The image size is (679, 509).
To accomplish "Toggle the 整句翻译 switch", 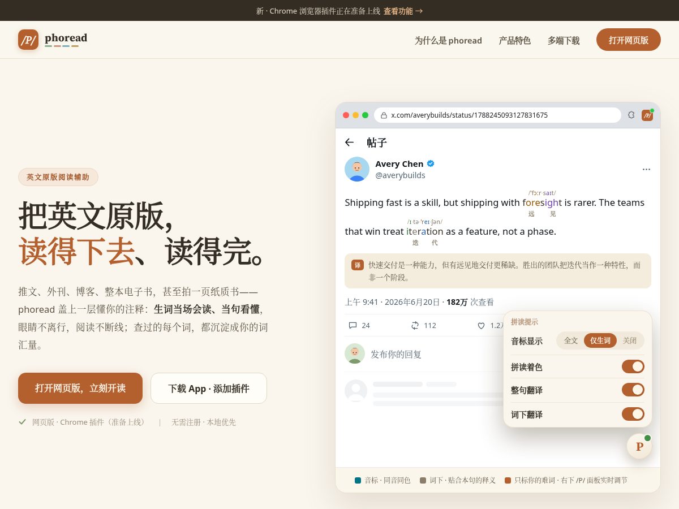I will pos(633,390).
